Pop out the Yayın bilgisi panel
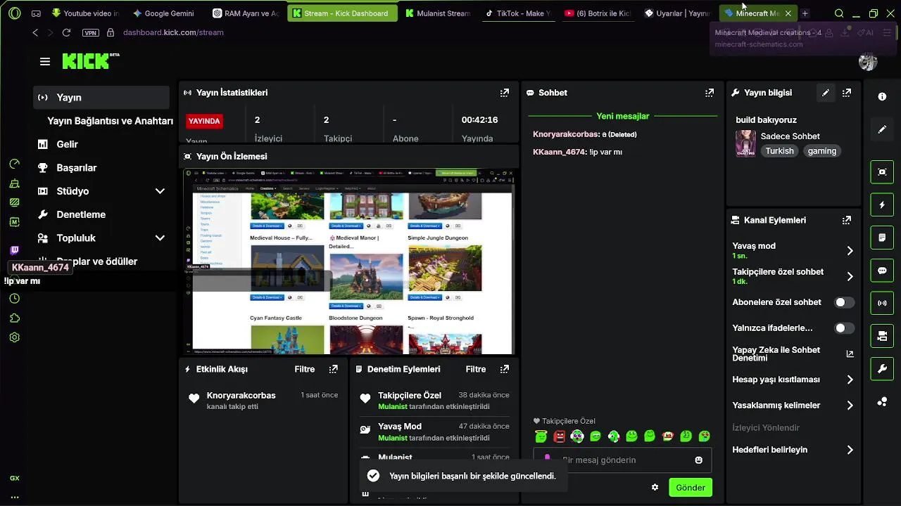 click(x=847, y=93)
